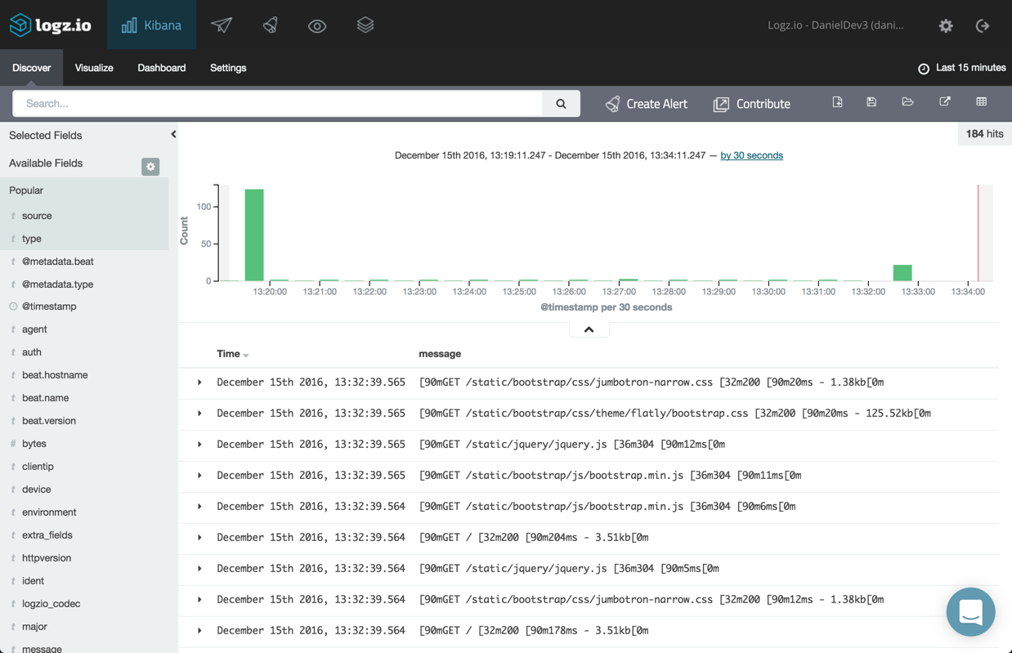
Task: Open saved search folder icon
Action: (907, 102)
